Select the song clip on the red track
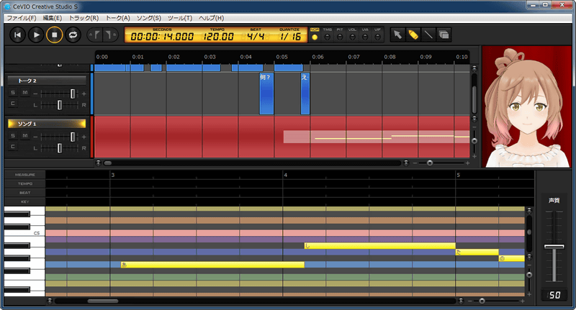The height and width of the screenshot is (310, 576). [x=376, y=137]
